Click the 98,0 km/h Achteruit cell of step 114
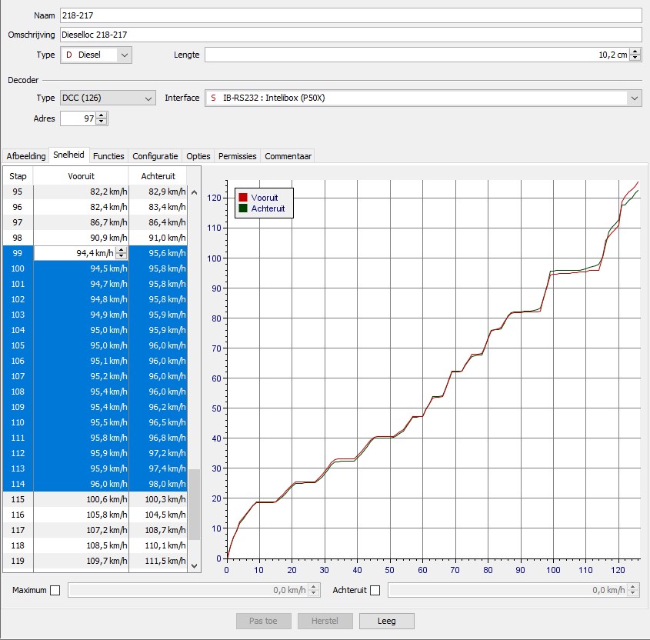The width and height of the screenshot is (650, 640). click(x=158, y=484)
